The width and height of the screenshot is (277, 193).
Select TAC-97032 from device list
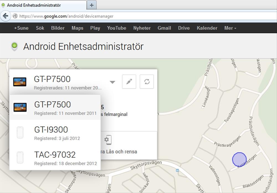pos(55,157)
